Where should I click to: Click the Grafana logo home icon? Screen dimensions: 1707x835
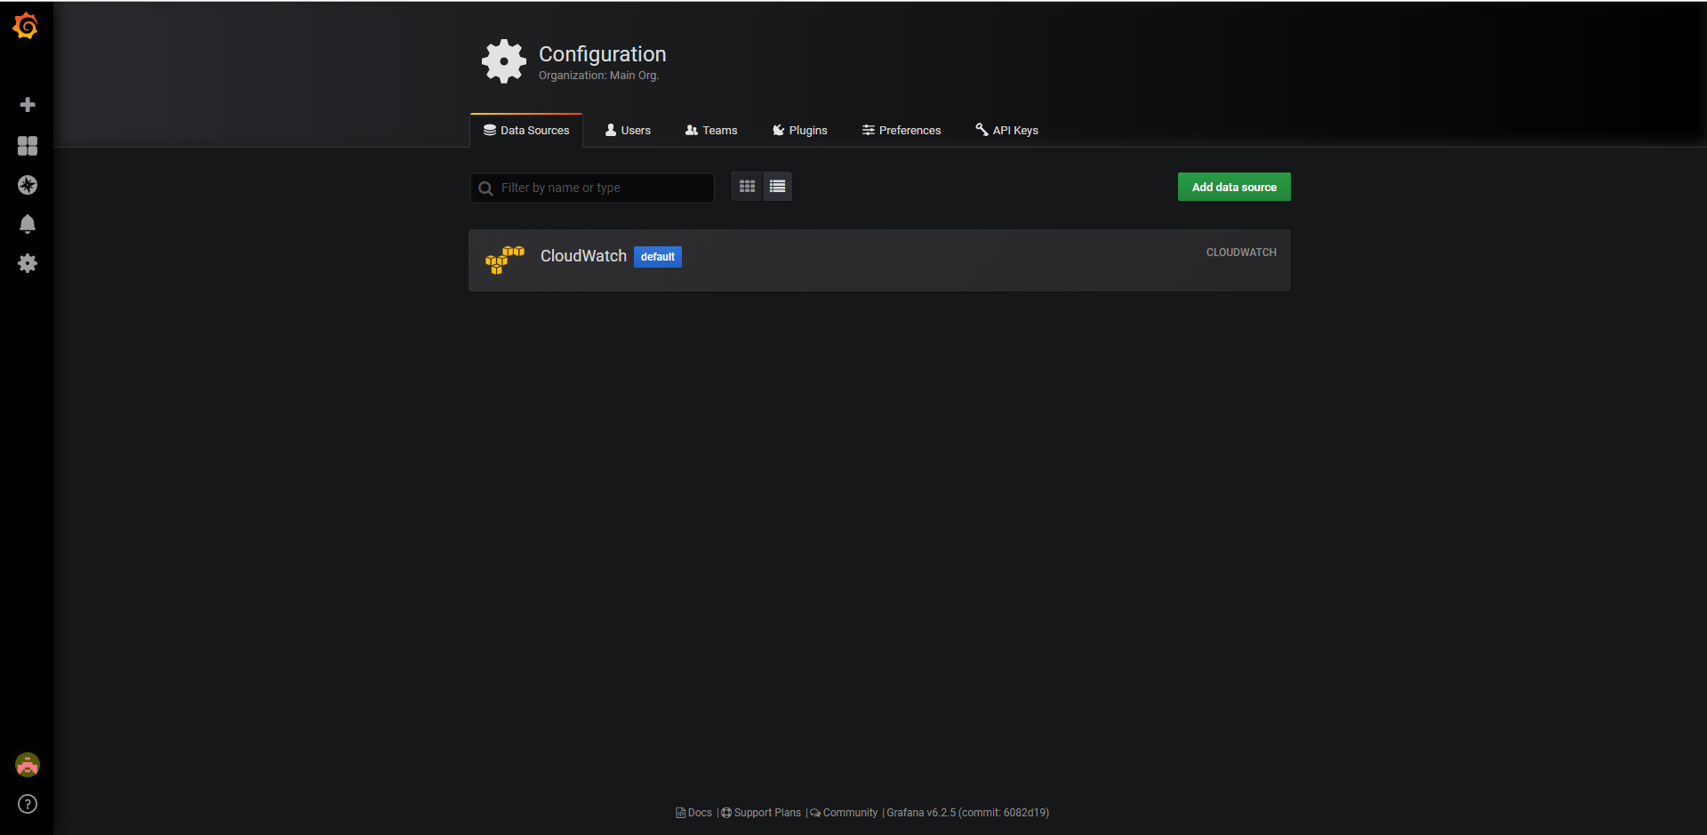pyautogui.click(x=26, y=26)
